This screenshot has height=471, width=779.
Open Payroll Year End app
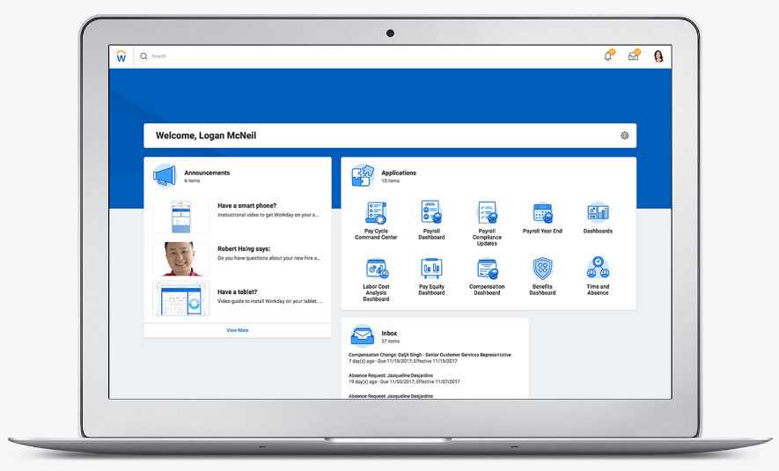542,214
